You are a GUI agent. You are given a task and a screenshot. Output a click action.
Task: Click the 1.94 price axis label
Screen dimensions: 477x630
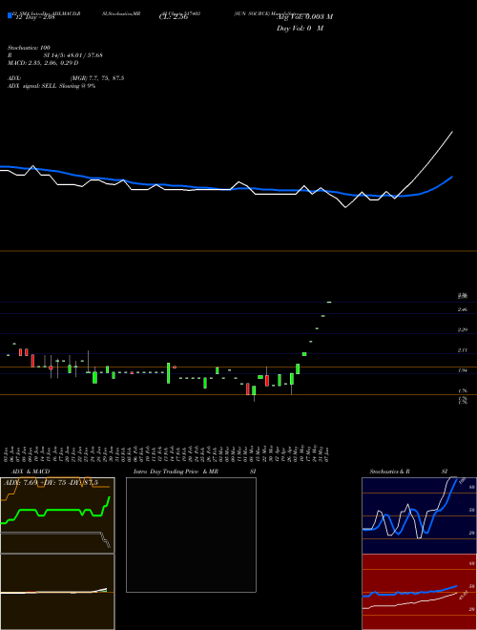tap(463, 370)
